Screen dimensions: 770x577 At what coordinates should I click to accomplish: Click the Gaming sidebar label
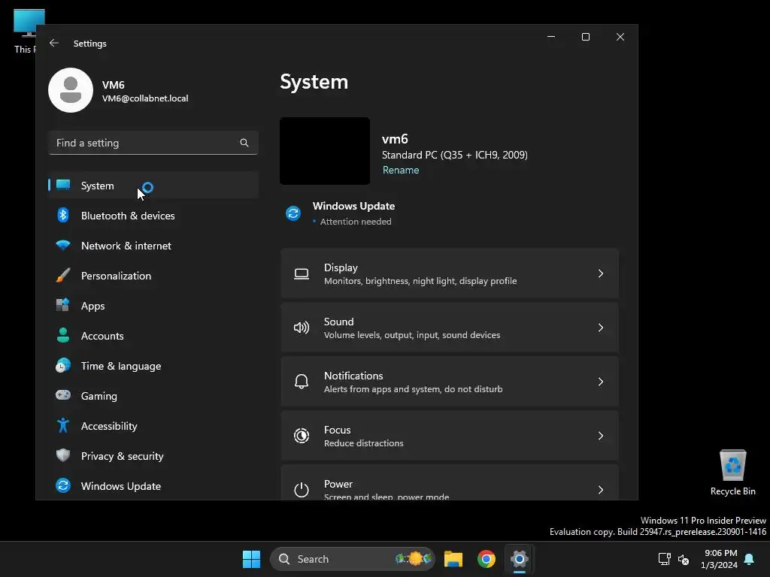pos(99,396)
